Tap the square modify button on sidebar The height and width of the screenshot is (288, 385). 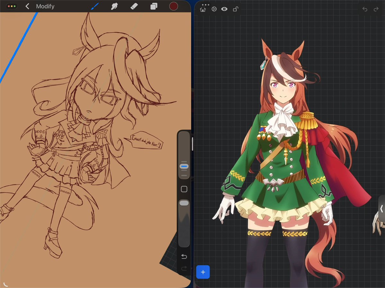click(184, 189)
